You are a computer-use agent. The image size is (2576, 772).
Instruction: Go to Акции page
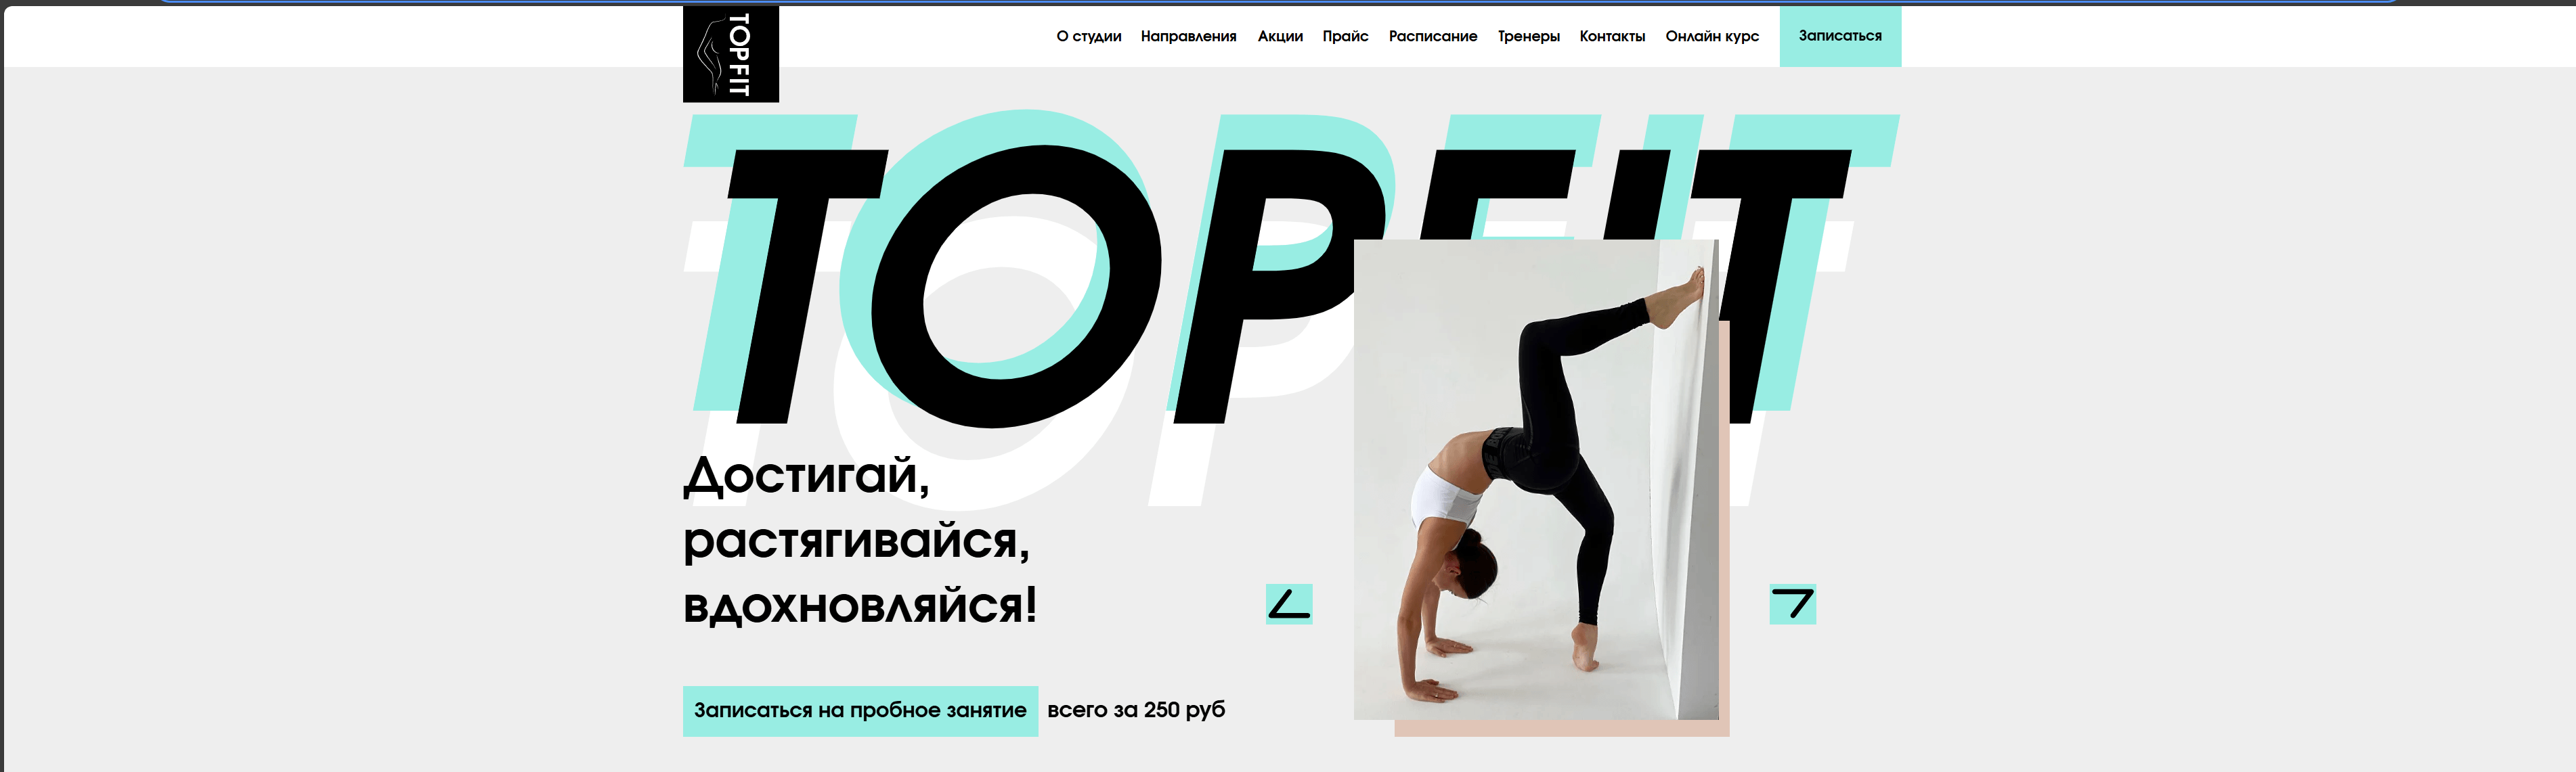(x=1280, y=36)
